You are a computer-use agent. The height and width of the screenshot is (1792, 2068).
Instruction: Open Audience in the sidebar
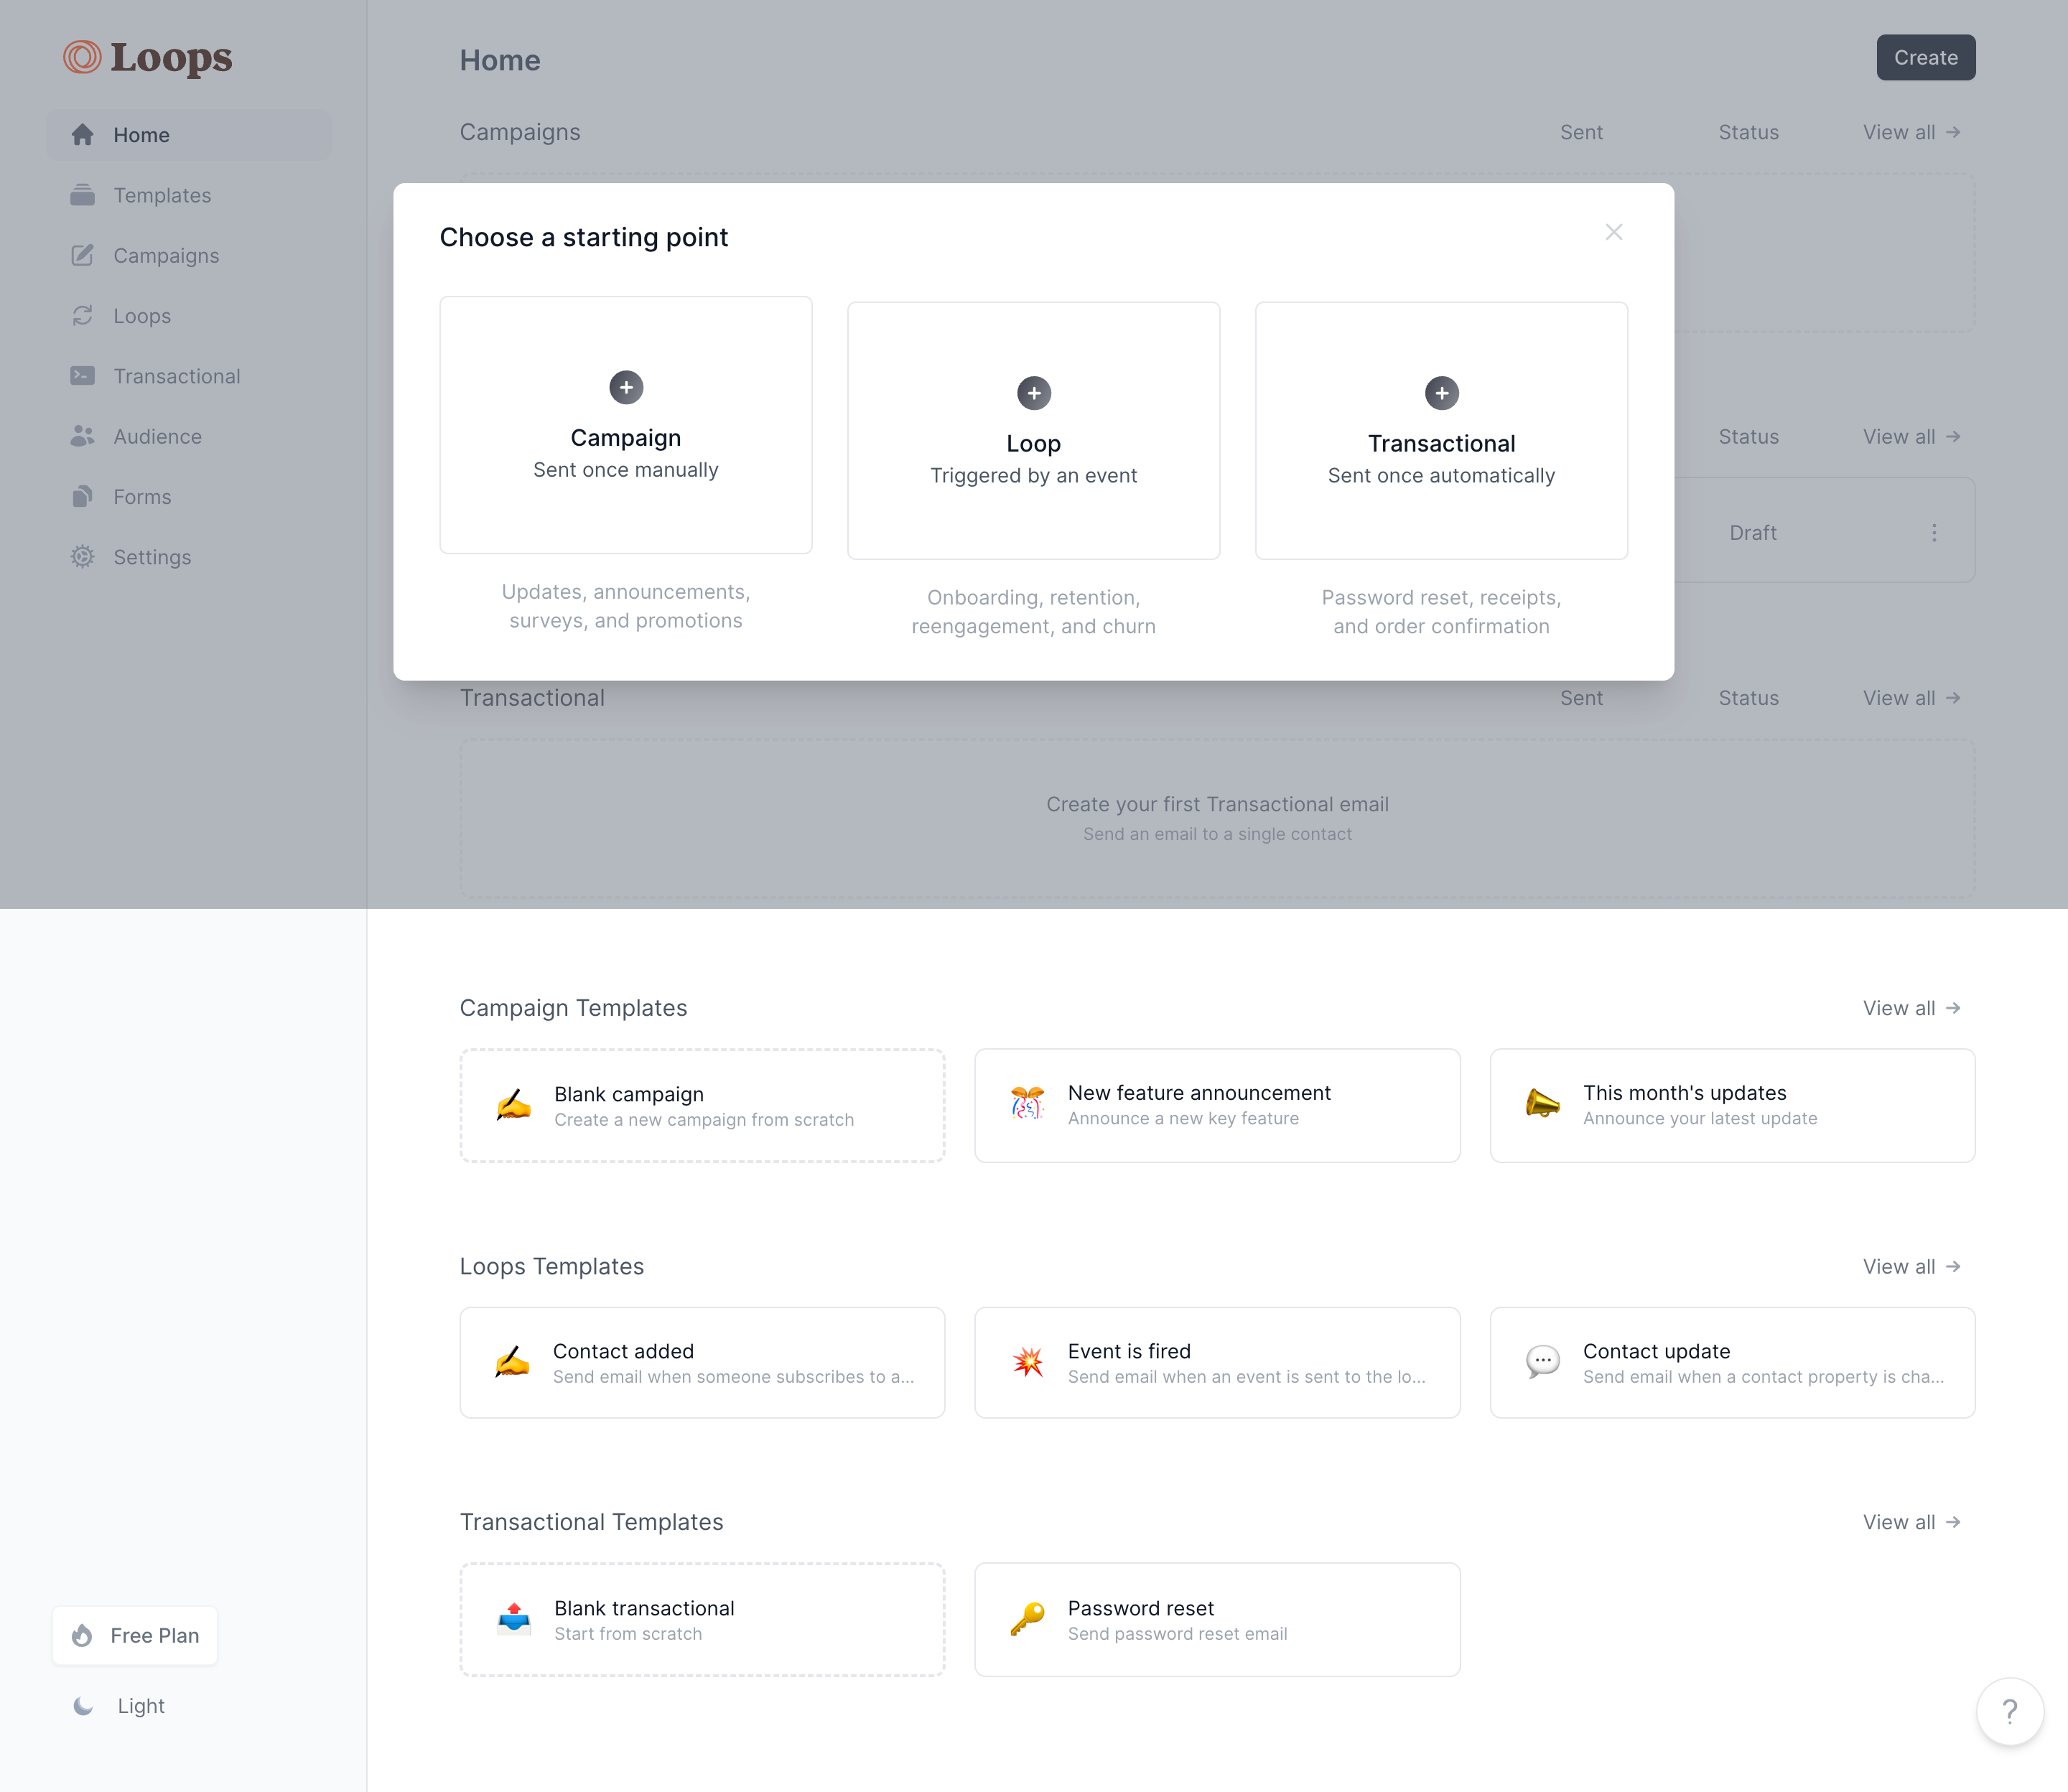(189, 437)
